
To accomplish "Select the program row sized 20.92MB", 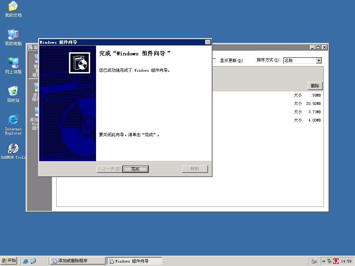I will click(268, 104).
